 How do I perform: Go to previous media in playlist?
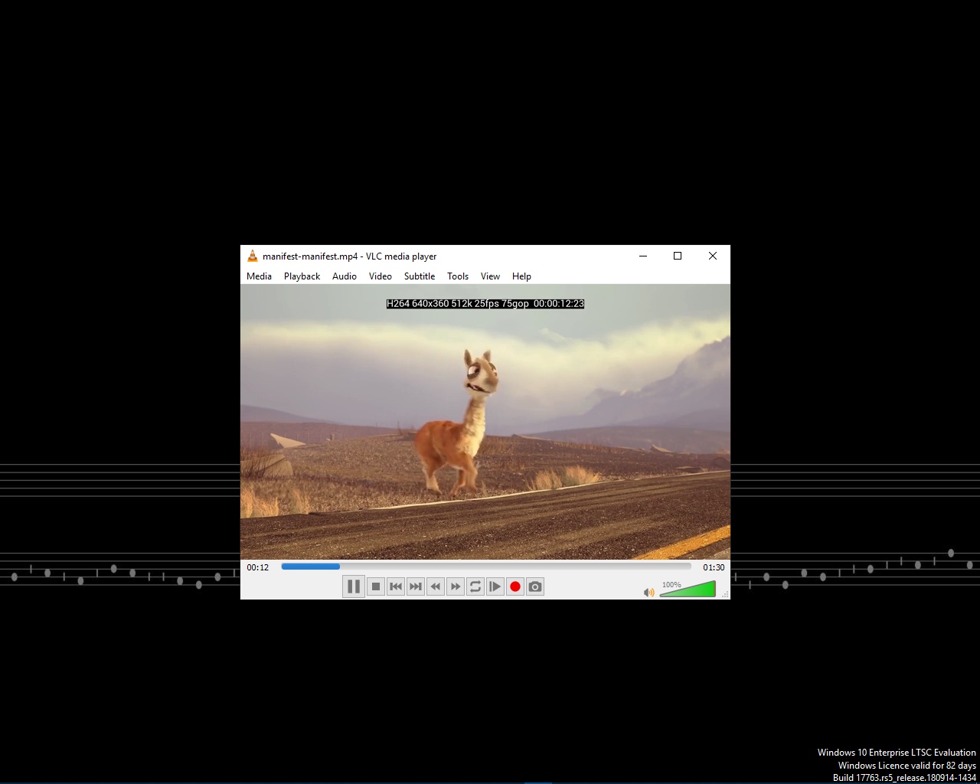click(x=396, y=586)
